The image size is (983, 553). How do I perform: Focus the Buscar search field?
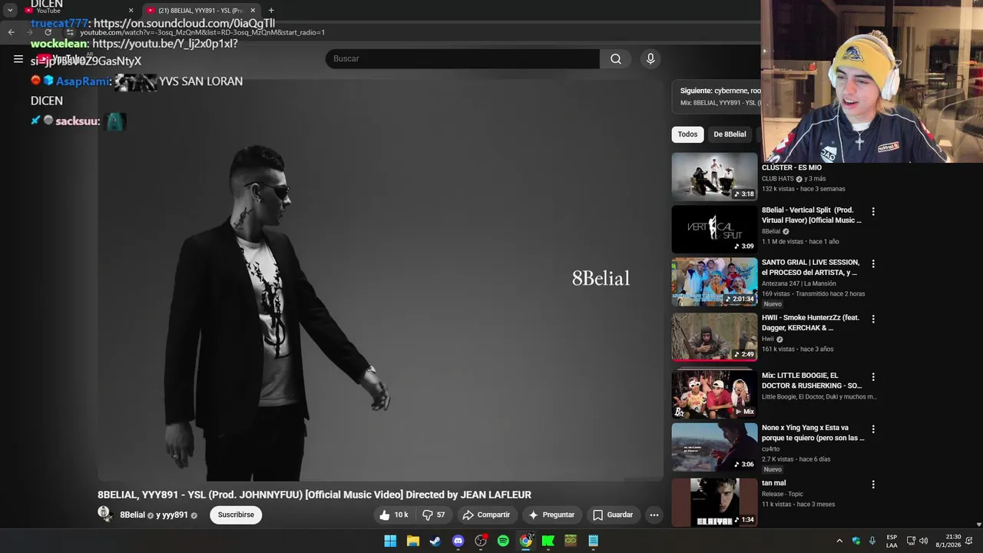(x=462, y=59)
